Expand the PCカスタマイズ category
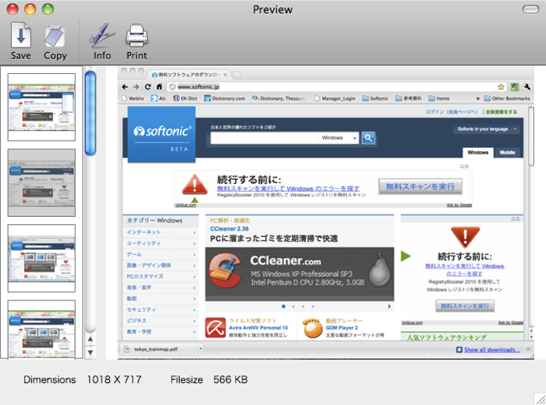Screen dimensions: 546x405 (161, 276)
